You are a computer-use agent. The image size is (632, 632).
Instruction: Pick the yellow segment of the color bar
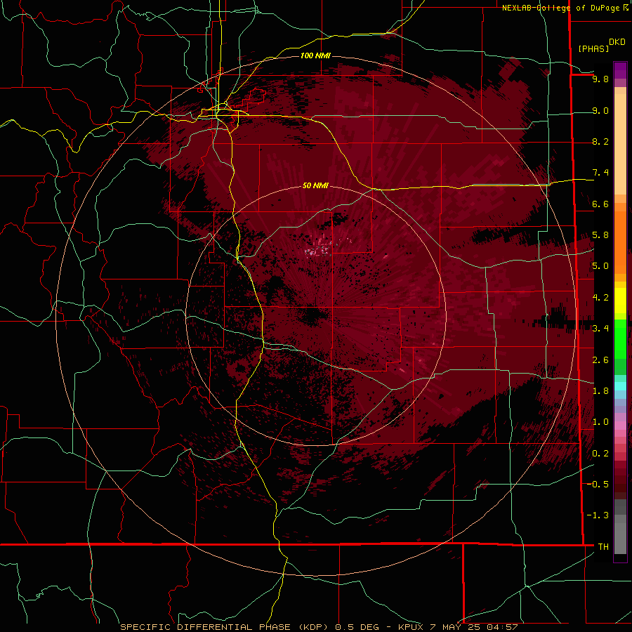point(620,301)
